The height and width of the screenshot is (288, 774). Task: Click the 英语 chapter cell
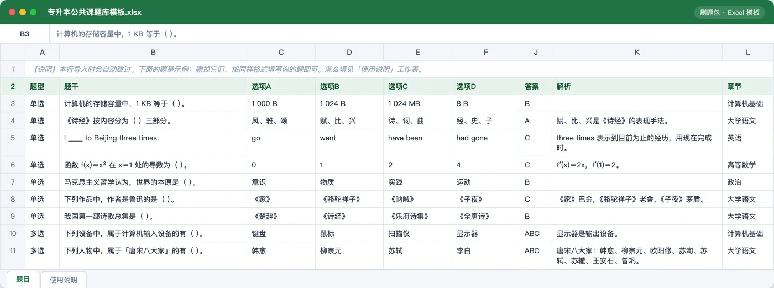point(748,143)
